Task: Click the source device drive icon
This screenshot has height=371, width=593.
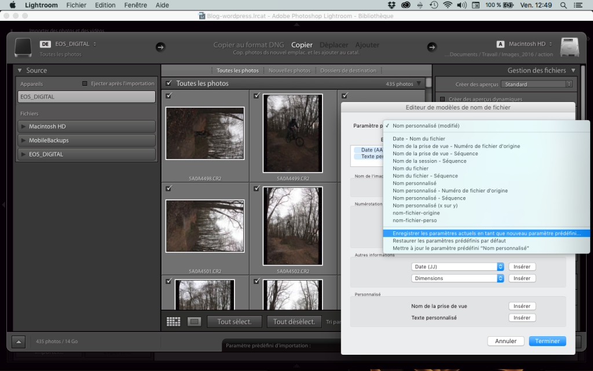Action: tap(23, 48)
